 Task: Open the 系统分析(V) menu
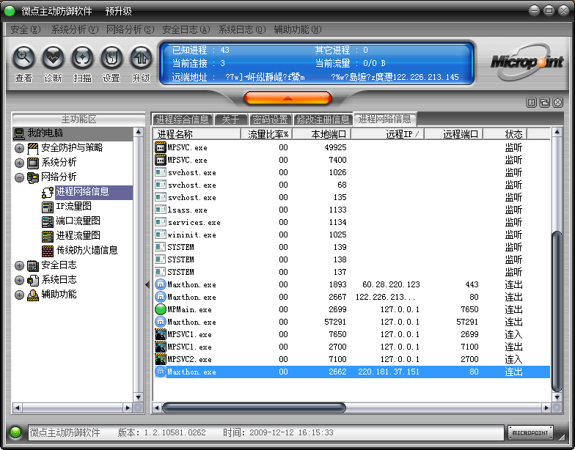tap(75, 29)
